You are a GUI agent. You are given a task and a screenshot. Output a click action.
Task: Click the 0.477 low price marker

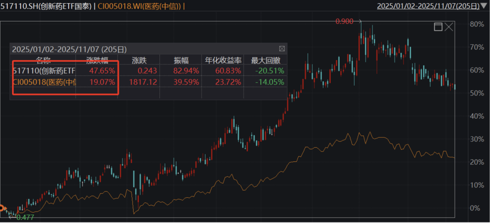[25, 218]
